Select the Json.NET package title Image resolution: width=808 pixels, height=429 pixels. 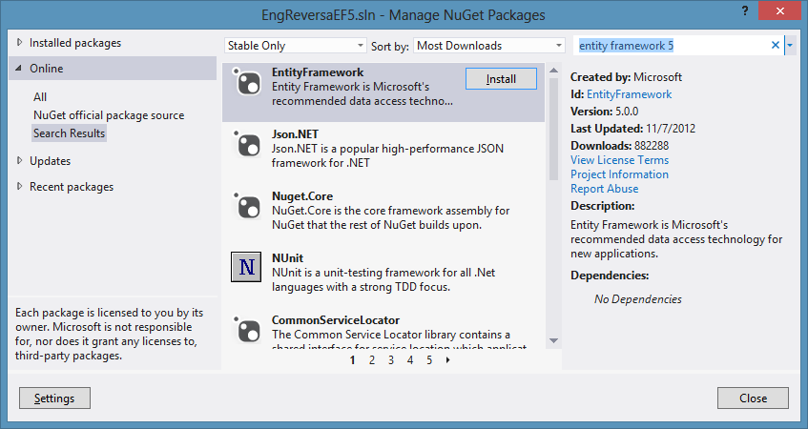(296, 133)
